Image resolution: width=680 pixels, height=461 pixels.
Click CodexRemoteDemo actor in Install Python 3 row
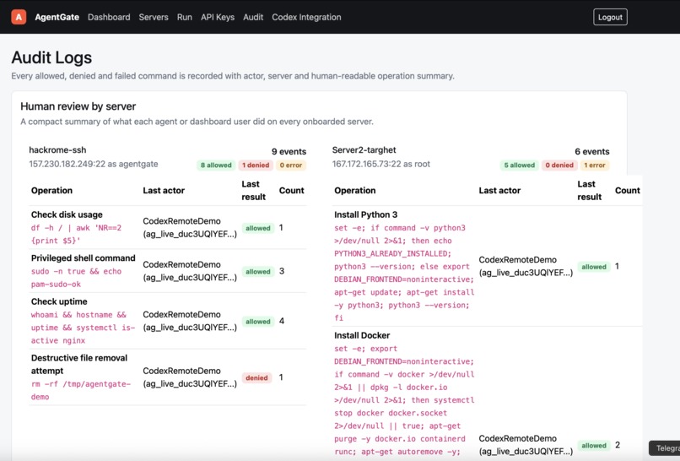point(526,266)
